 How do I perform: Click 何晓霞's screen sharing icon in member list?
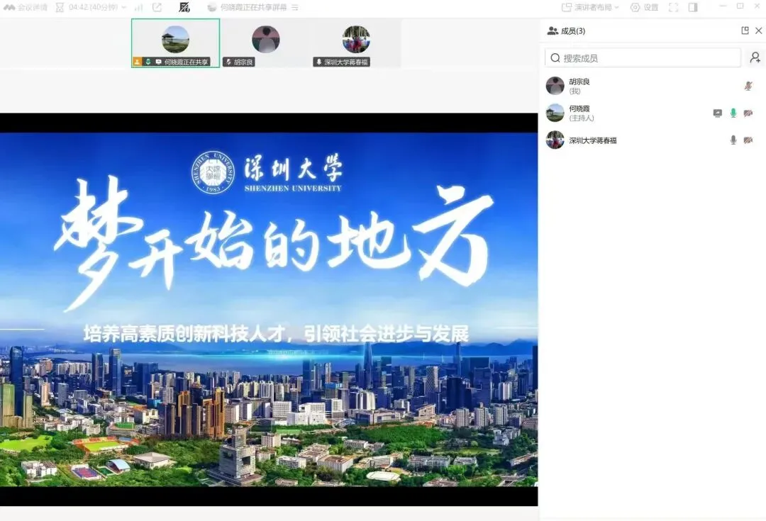coord(718,113)
